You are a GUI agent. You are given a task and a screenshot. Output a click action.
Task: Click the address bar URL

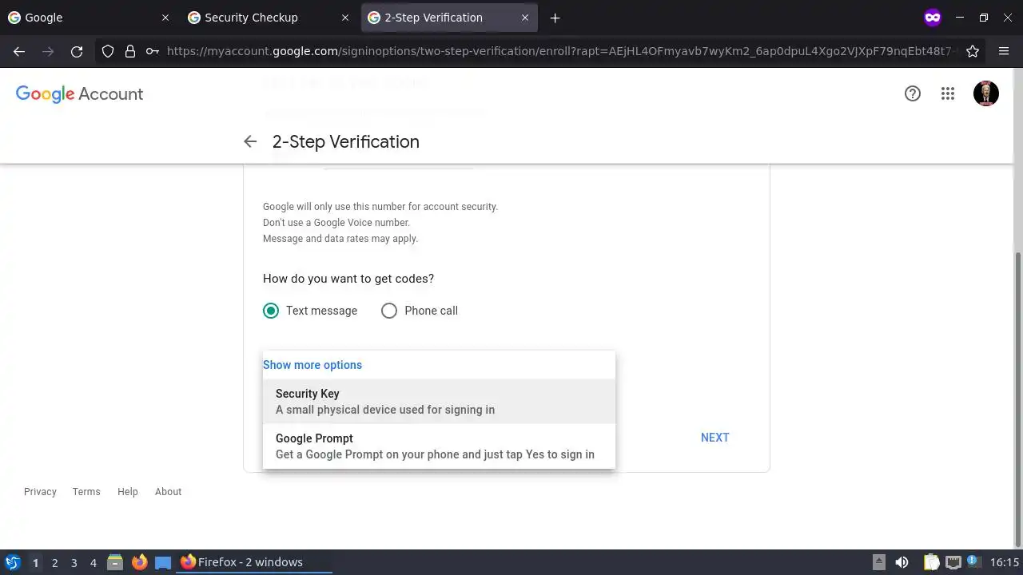(559, 51)
